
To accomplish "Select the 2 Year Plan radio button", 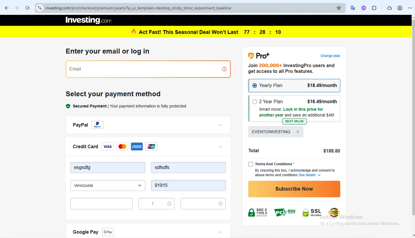I will click(255, 102).
